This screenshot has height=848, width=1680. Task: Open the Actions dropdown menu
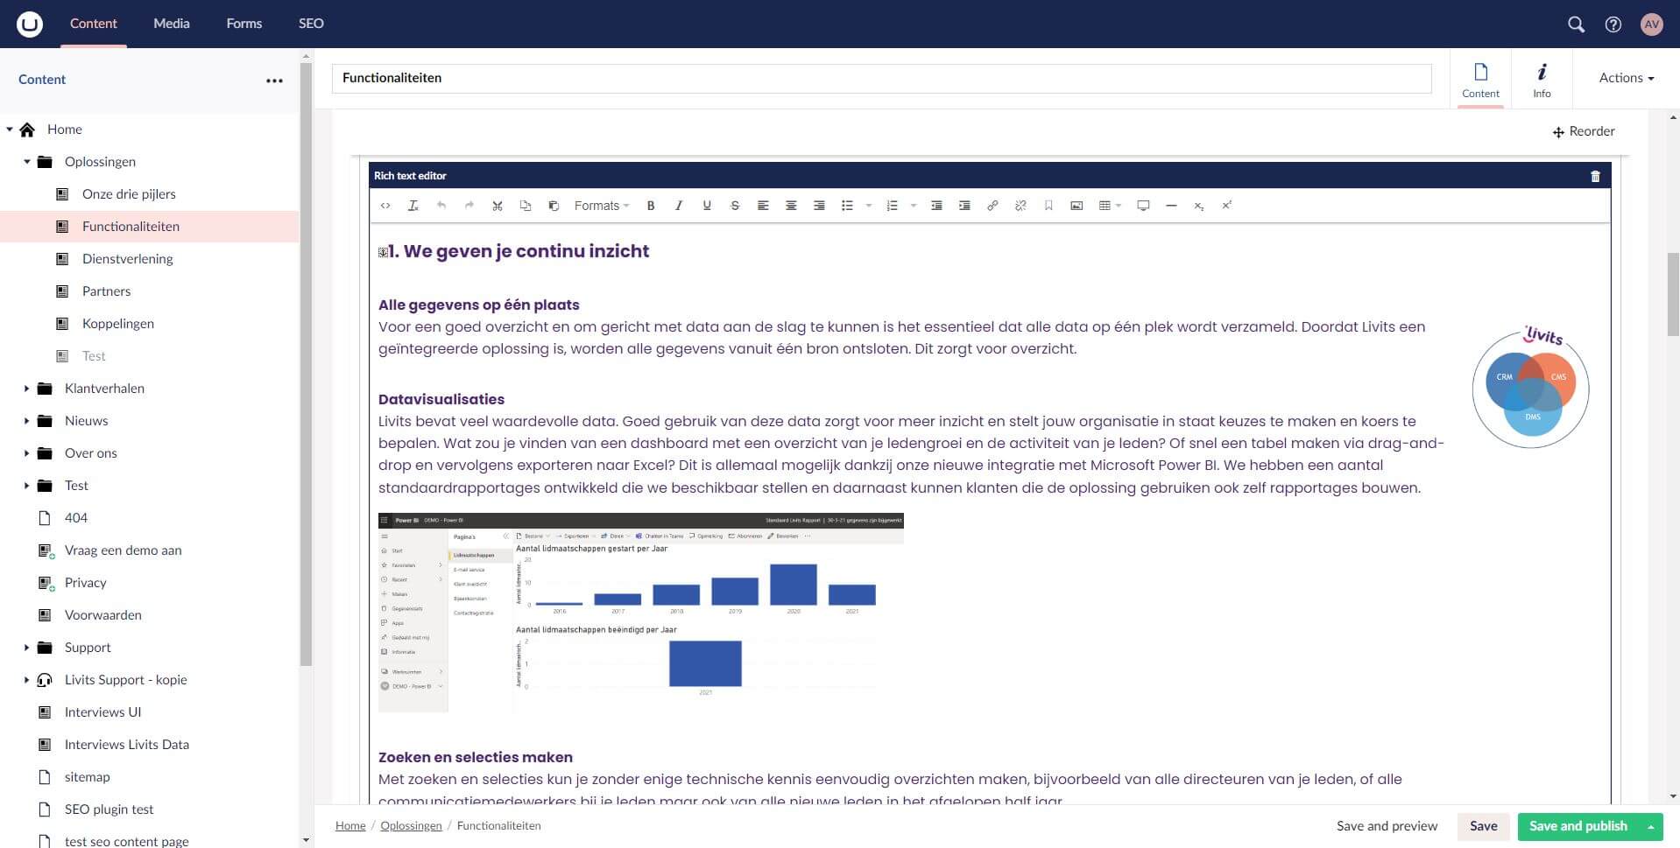pos(1627,78)
